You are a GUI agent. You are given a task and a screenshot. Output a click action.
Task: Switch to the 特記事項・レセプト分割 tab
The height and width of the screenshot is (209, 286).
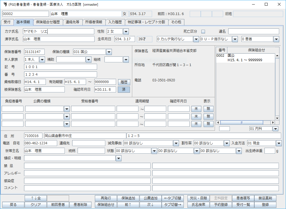click(146, 22)
